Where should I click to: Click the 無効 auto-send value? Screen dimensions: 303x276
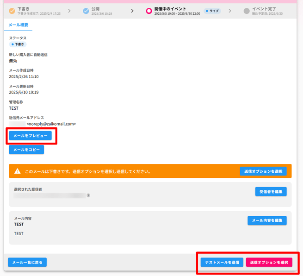point(13,61)
